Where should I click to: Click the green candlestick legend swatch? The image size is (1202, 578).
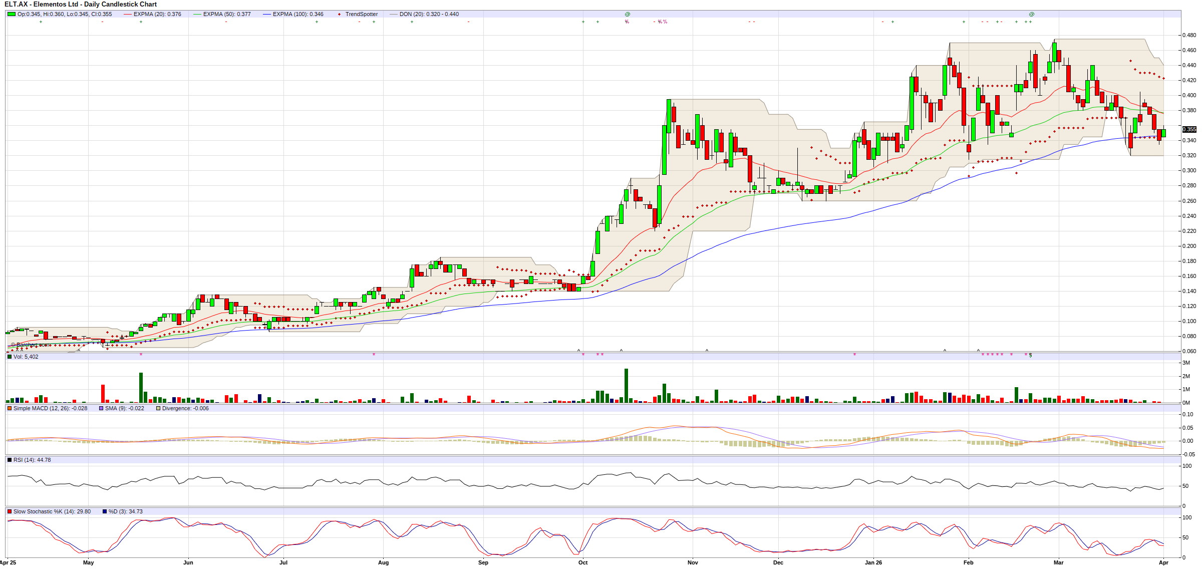(11, 14)
